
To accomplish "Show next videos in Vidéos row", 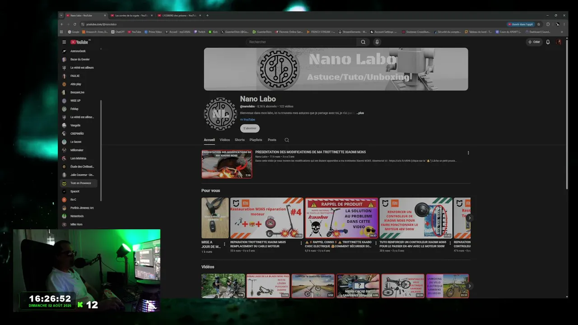I will point(469,286).
